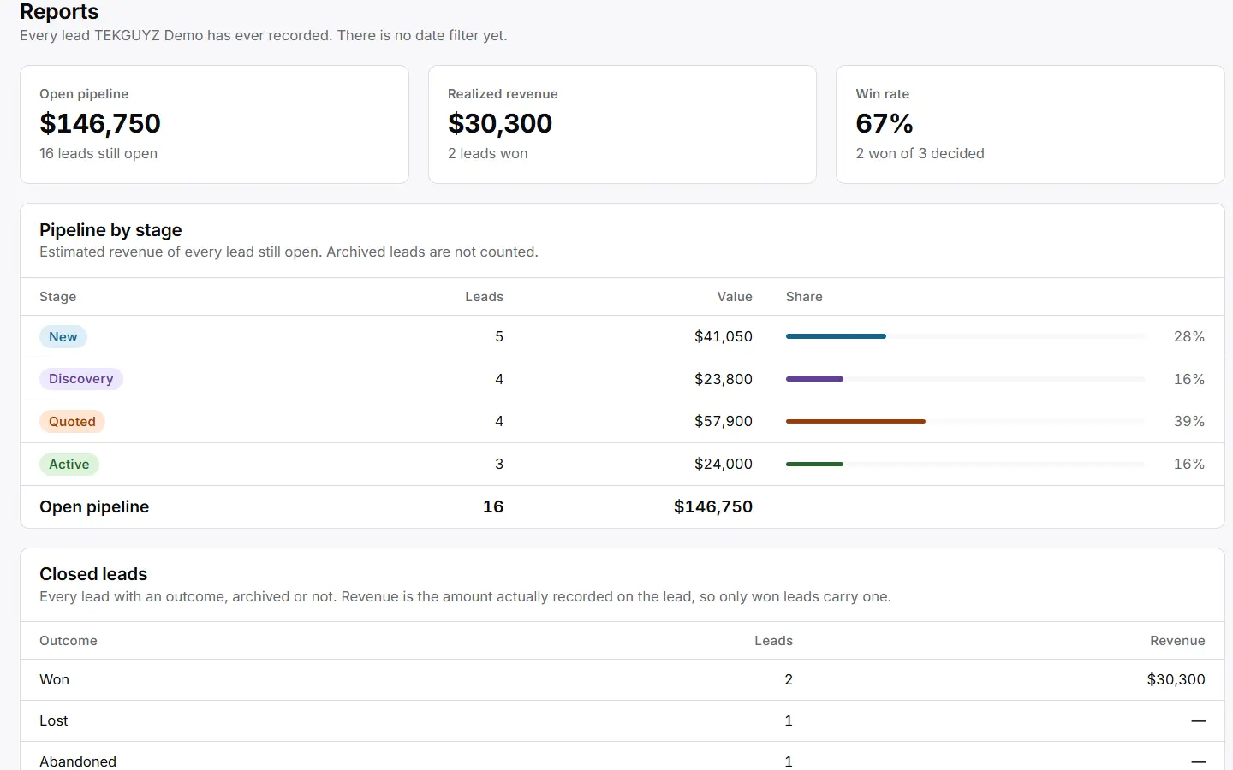Click the Pipeline by stage heading
This screenshot has width=1233, height=770.
coord(110,230)
